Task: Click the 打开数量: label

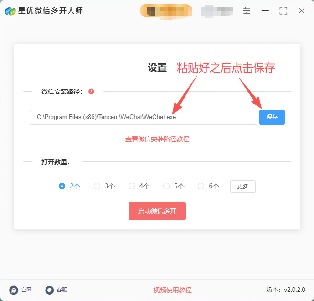Action: [56, 162]
